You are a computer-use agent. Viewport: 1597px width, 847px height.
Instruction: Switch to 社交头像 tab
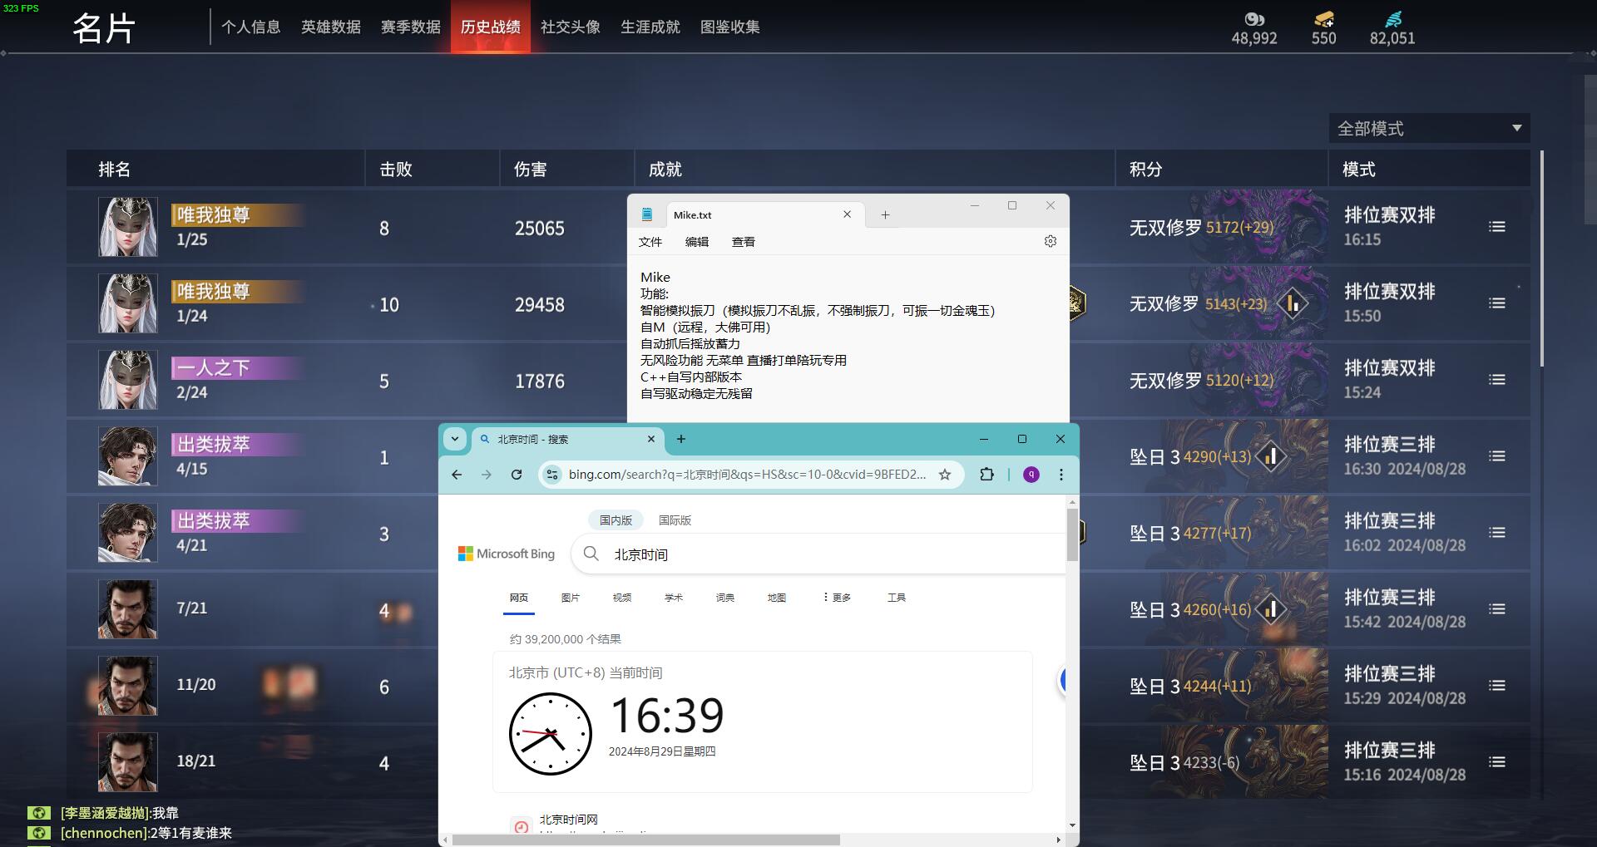(x=571, y=27)
